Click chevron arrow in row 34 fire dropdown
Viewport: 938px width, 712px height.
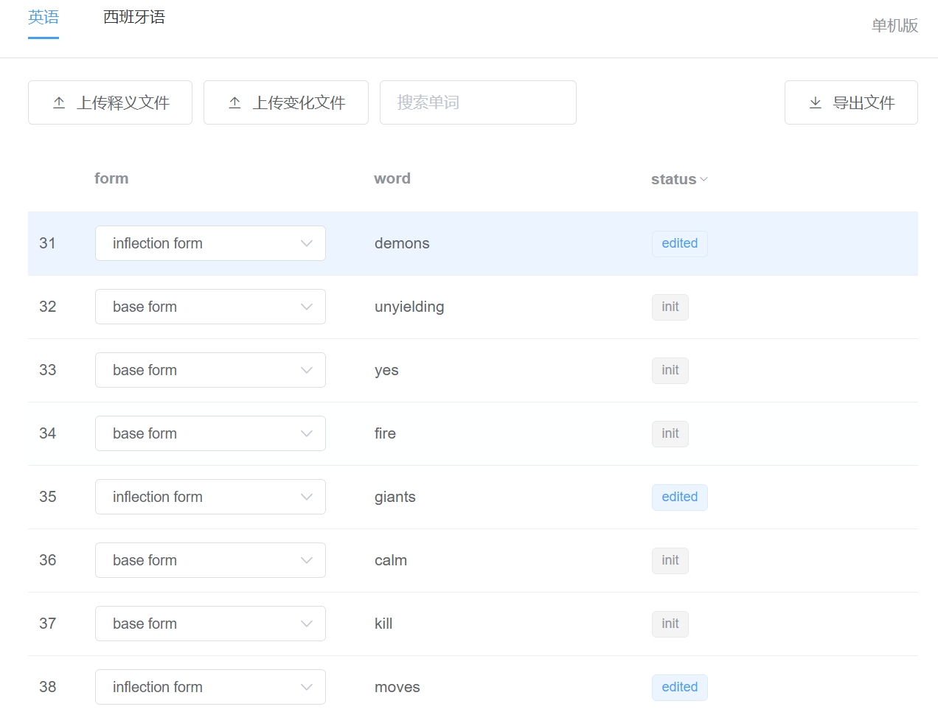tap(307, 433)
